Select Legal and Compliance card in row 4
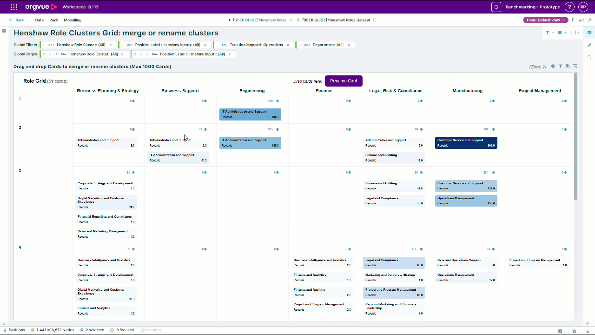595x335 pixels. (x=394, y=262)
